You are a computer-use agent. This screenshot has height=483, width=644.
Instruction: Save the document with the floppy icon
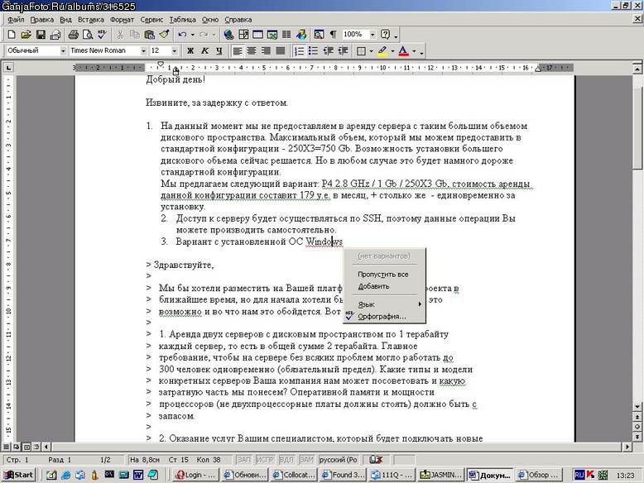coord(41,35)
